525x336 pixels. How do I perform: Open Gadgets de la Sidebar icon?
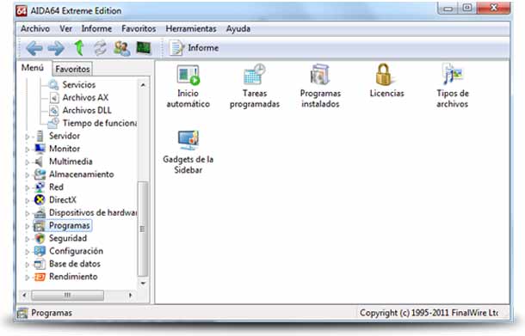(188, 152)
